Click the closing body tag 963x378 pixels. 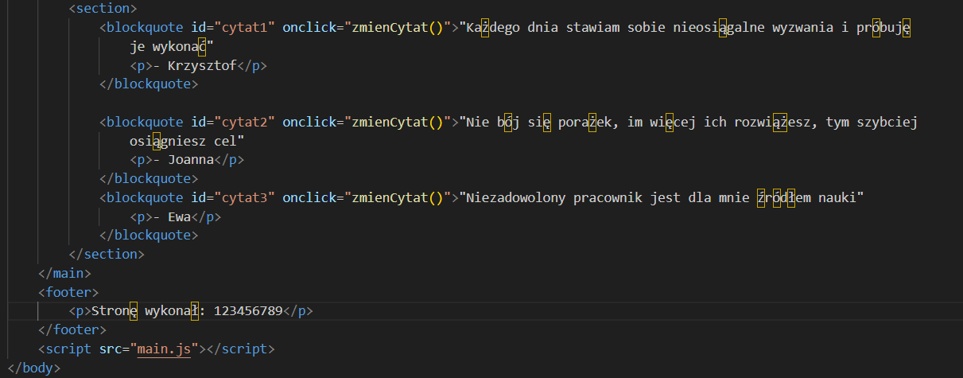click(30, 368)
